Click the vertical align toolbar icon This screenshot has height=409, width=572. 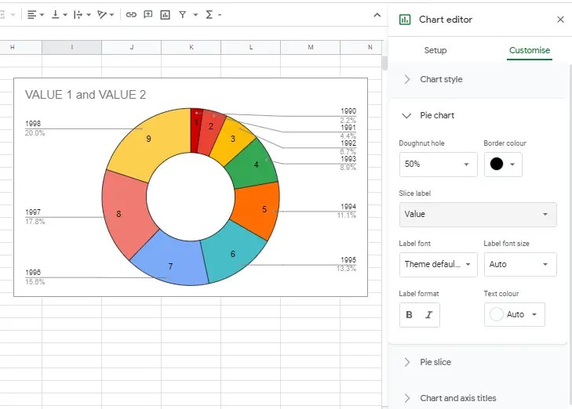(56, 15)
